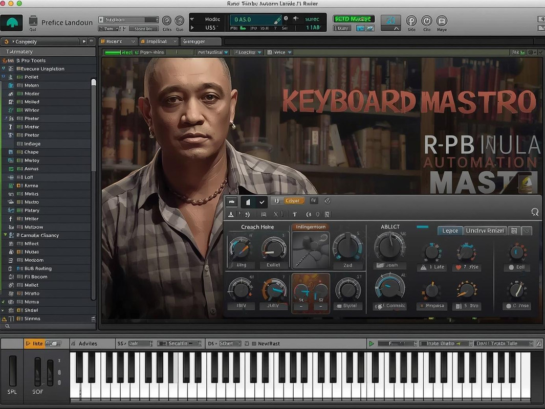Open the Stallon dropdown
Screen dimensions: 545x409
pos(128,20)
